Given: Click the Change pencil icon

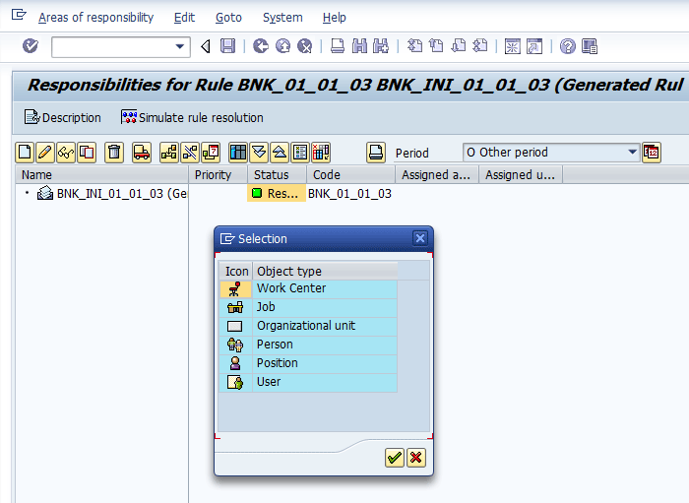Looking at the screenshot, I should pos(45,153).
